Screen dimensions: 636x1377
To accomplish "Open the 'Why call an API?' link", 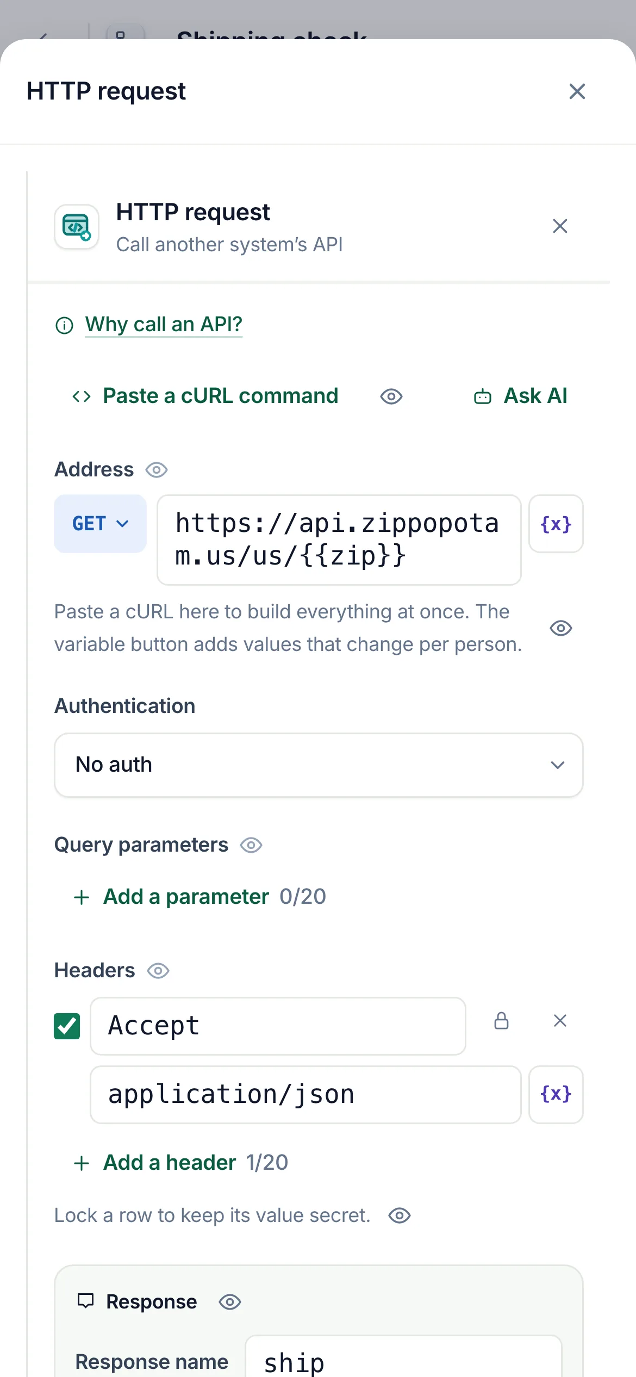I will click(164, 324).
